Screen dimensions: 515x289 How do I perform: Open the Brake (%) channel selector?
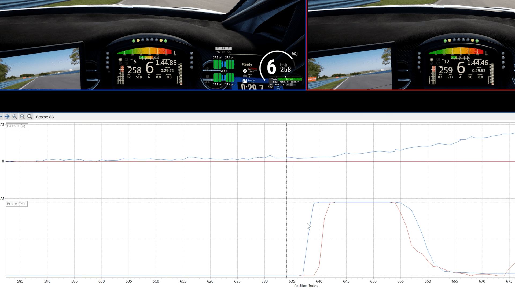click(16, 204)
